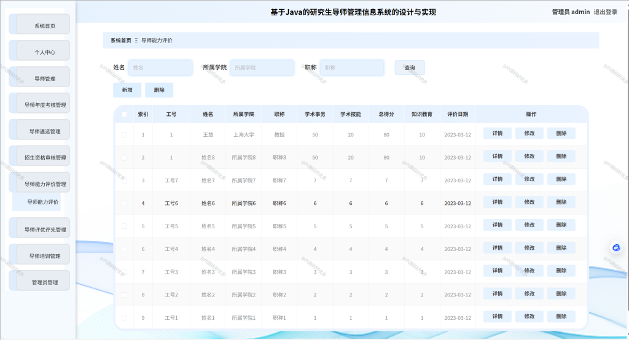Open 详情 for 姓名8 row
The image size is (629, 340).
click(498, 156)
